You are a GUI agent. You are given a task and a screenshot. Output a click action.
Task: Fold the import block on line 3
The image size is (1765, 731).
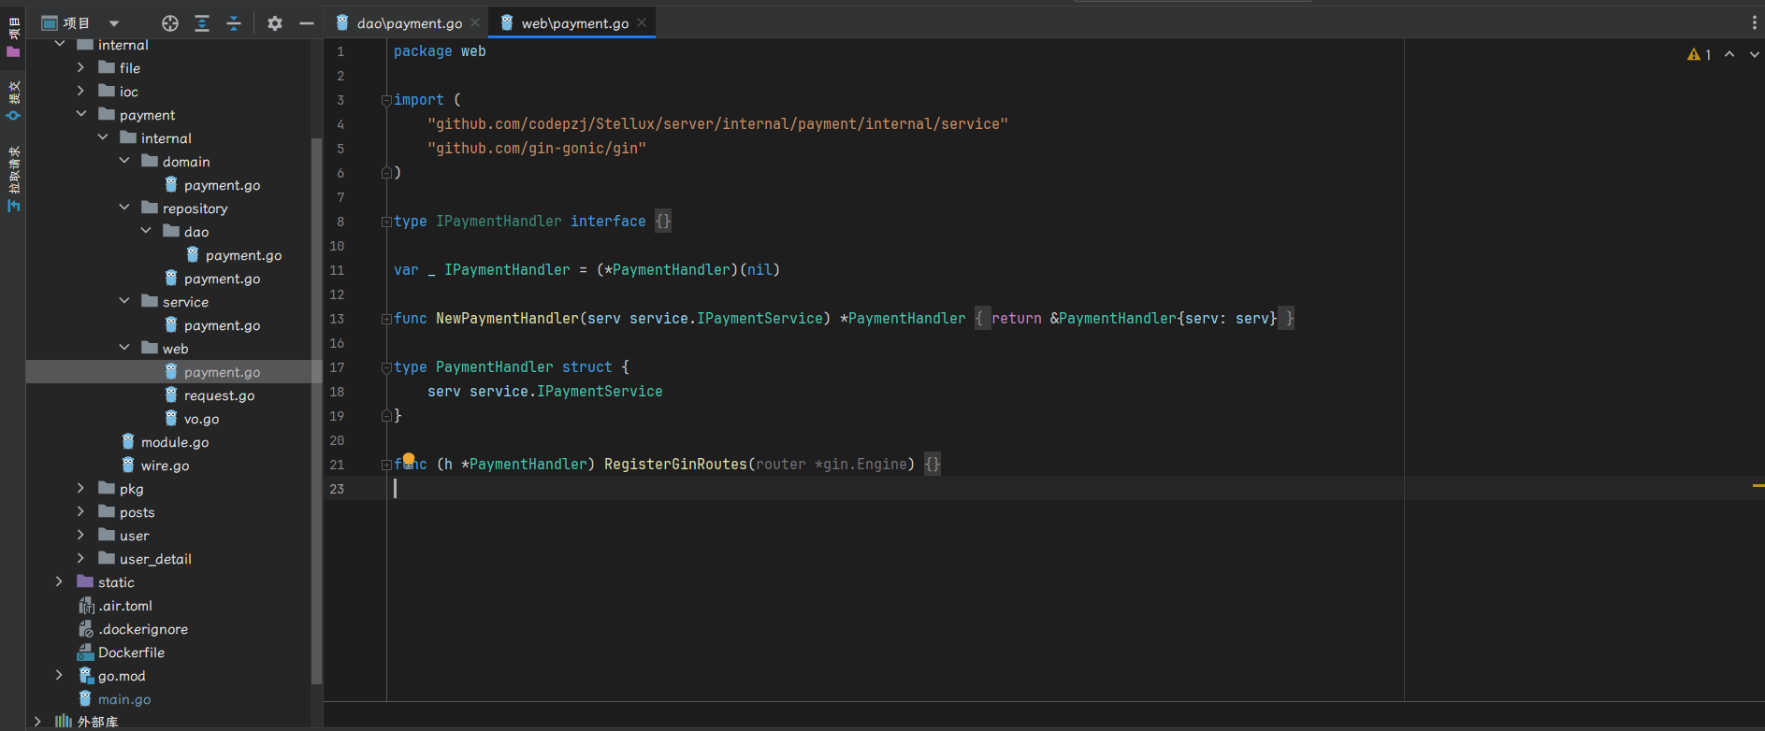tap(386, 101)
